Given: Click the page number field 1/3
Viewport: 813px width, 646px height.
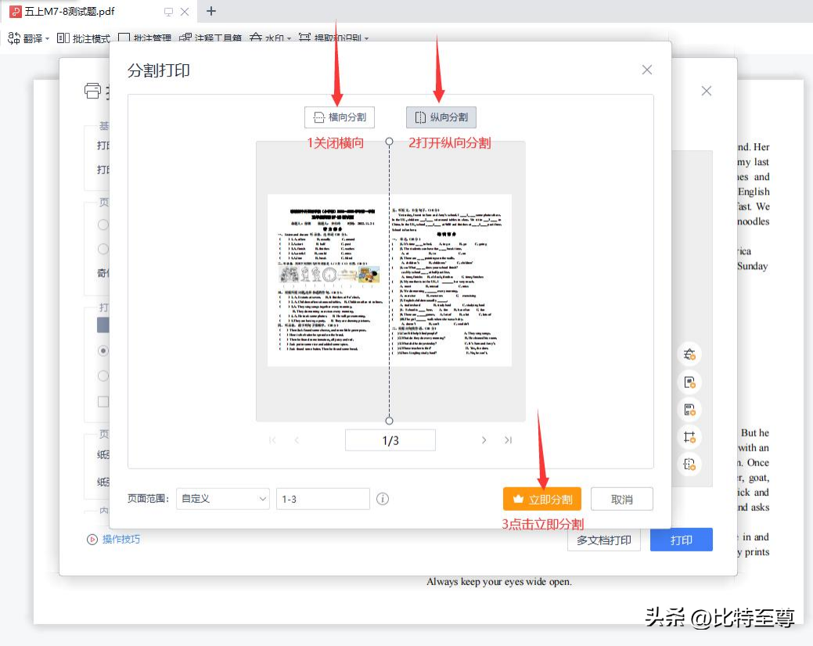Looking at the screenshot, I should click(390, 440).
